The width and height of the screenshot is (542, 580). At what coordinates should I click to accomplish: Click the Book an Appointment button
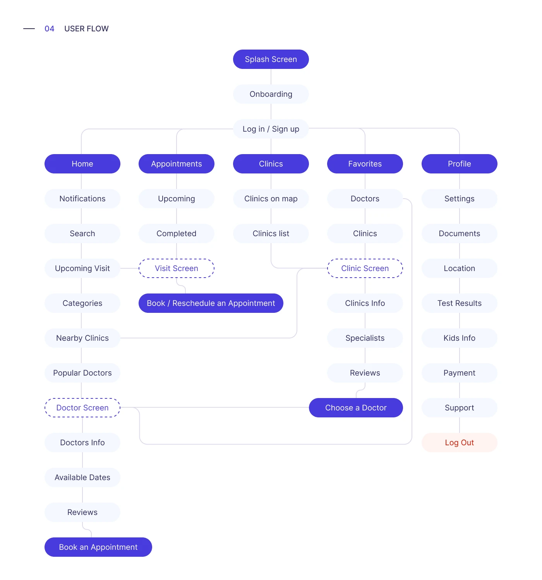pos(98,547)
